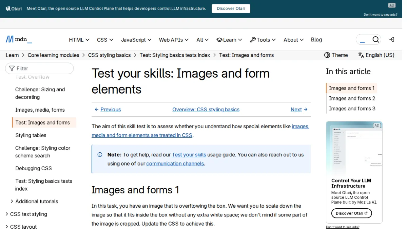Go to the Previous page link

108,110
